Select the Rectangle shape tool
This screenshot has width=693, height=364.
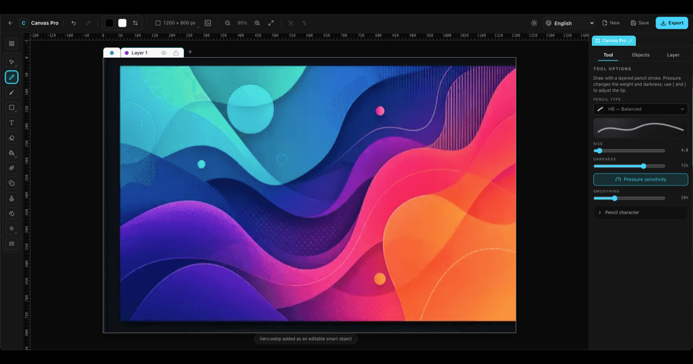tap(12, 107)
